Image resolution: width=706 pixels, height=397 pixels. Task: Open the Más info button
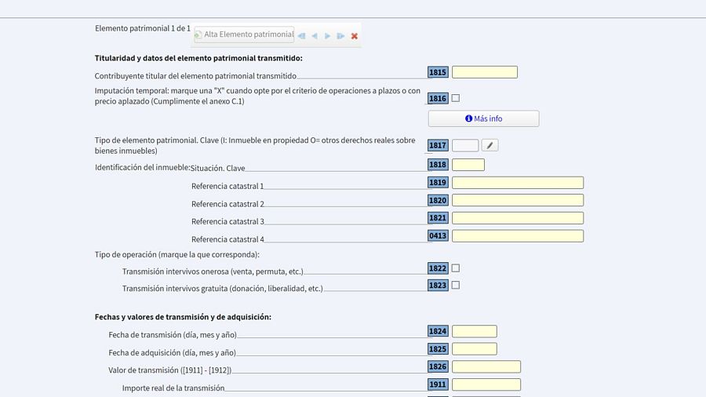(483, 118)
